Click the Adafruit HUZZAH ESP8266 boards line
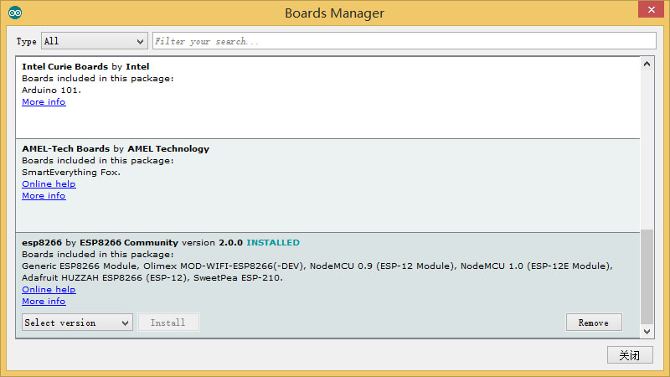Viewport: 670px width, 377px height. click(152, 278)
